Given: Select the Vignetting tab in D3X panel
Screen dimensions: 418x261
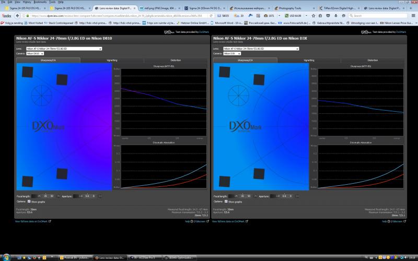Looking at the screenshot, I should click(309, 60).
